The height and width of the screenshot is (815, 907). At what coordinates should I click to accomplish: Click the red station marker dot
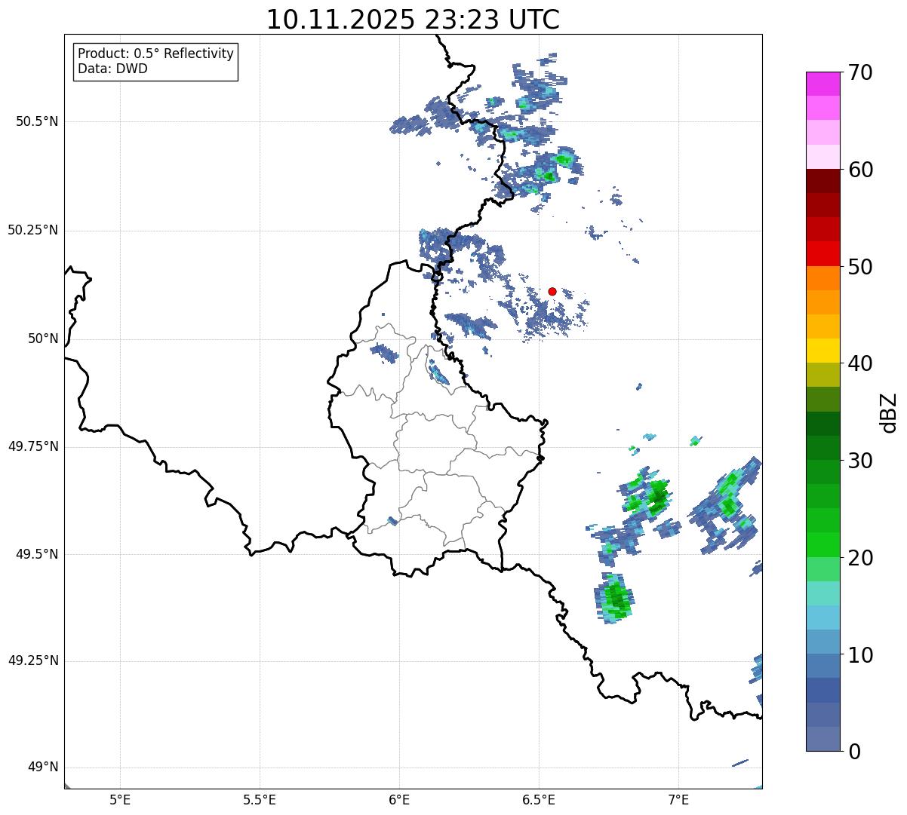pyautogui.click(x=552, y=291)
